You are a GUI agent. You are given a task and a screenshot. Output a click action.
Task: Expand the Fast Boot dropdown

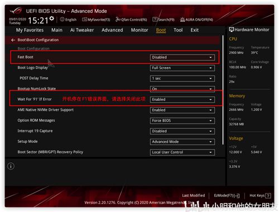coord(182,57)
